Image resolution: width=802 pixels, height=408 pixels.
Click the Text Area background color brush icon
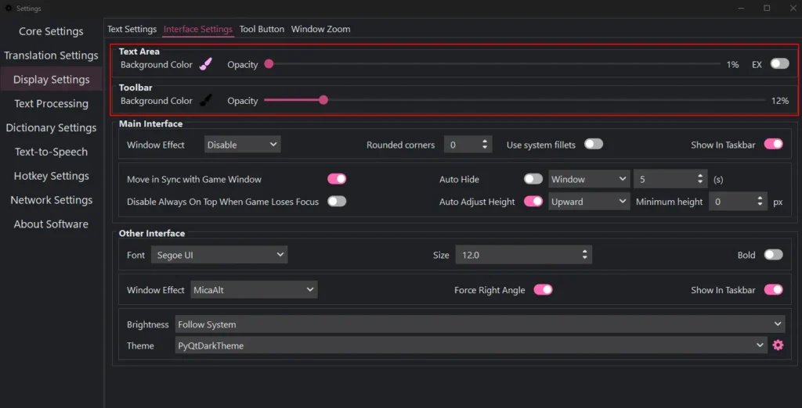click(206, 64)
